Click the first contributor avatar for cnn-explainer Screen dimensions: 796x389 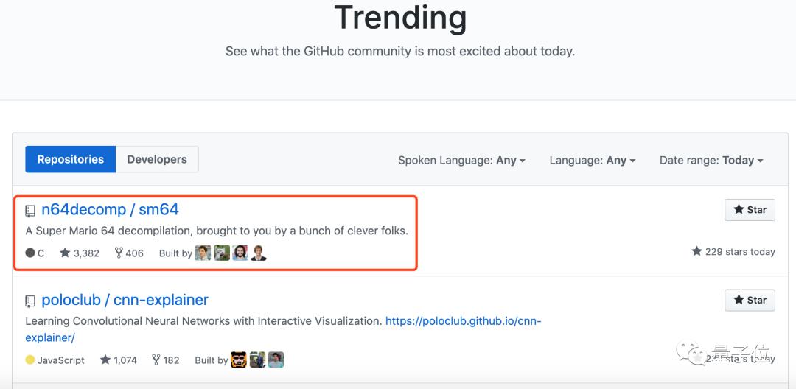pos(239,360)
